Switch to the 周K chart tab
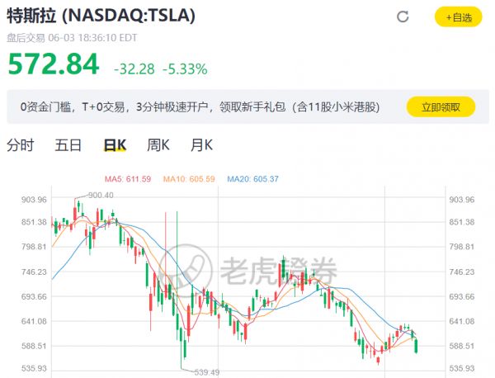 (158, 145)
